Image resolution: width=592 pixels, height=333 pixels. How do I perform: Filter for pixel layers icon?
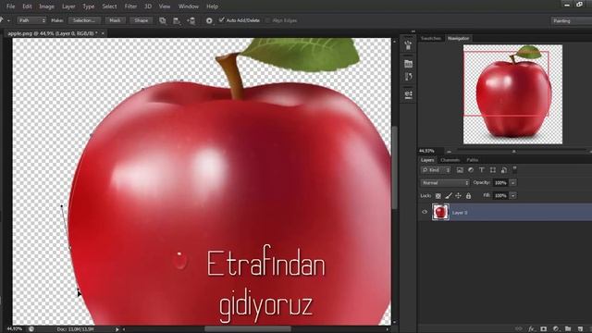point(460,170)
